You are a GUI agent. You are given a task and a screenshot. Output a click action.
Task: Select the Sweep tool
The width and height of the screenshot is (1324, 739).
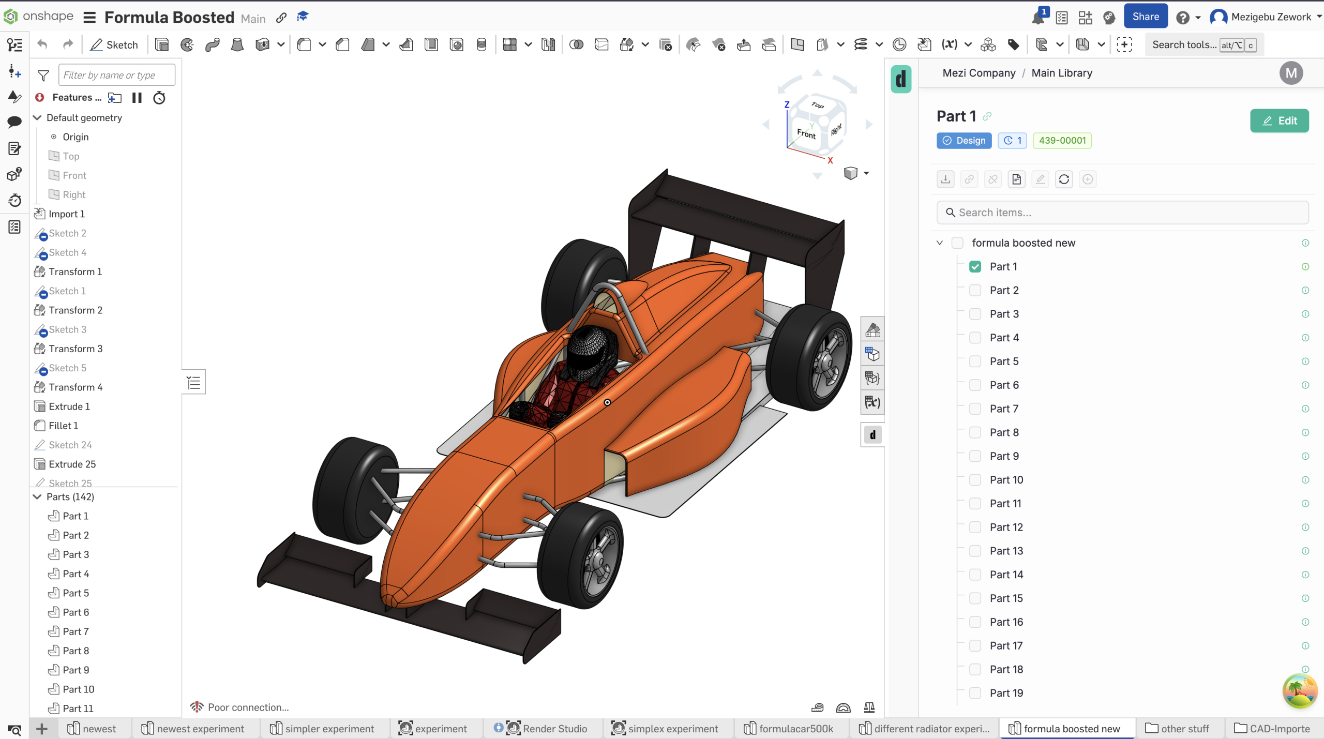pos(212,44)
